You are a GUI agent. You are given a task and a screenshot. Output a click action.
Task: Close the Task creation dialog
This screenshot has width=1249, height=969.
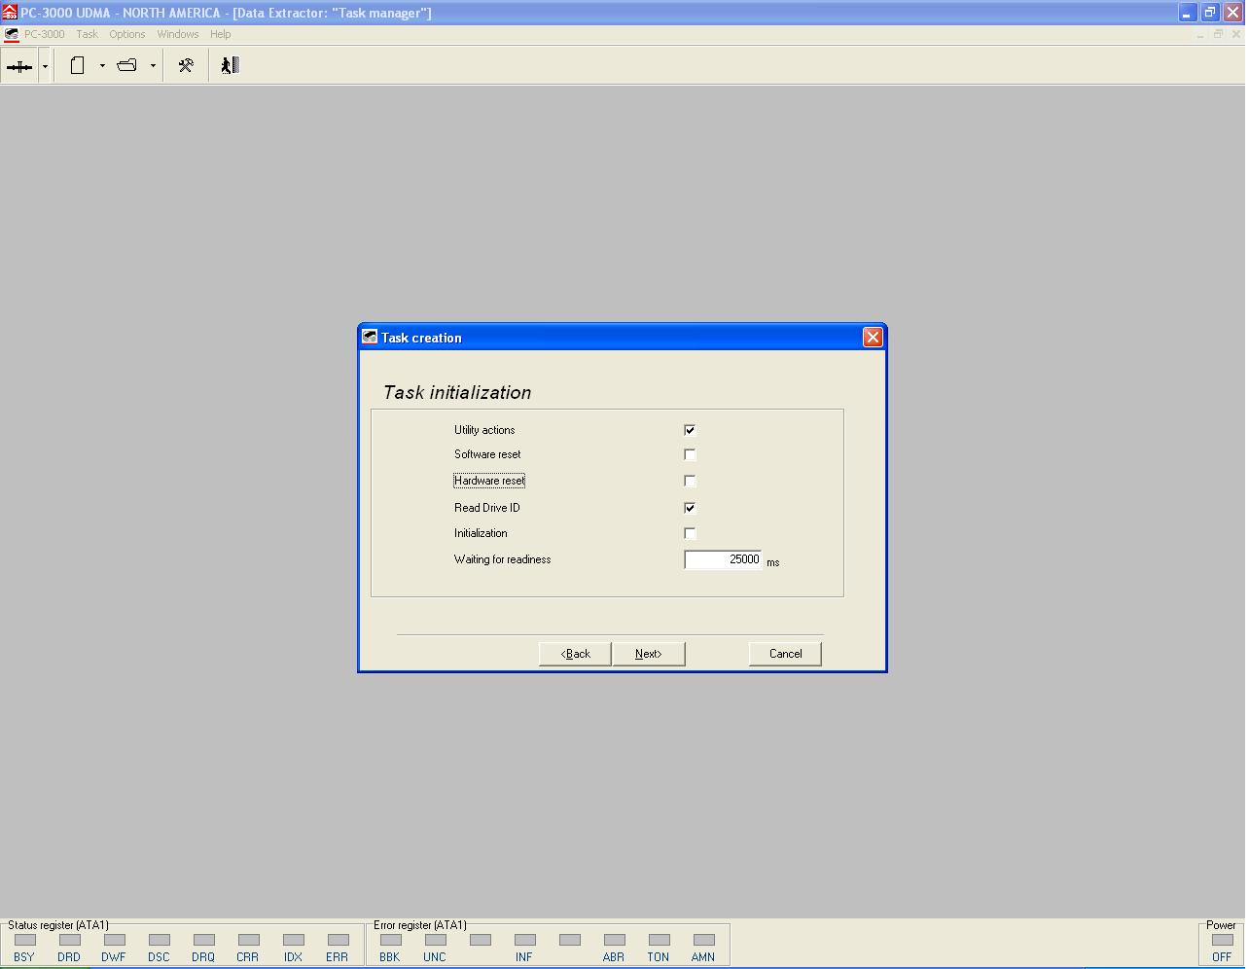click(873, 337)
